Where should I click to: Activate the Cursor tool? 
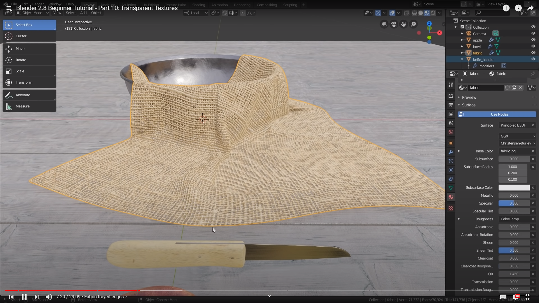pos(21,36)
